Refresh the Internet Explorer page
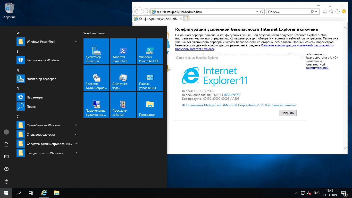 [x=262, y=12]
